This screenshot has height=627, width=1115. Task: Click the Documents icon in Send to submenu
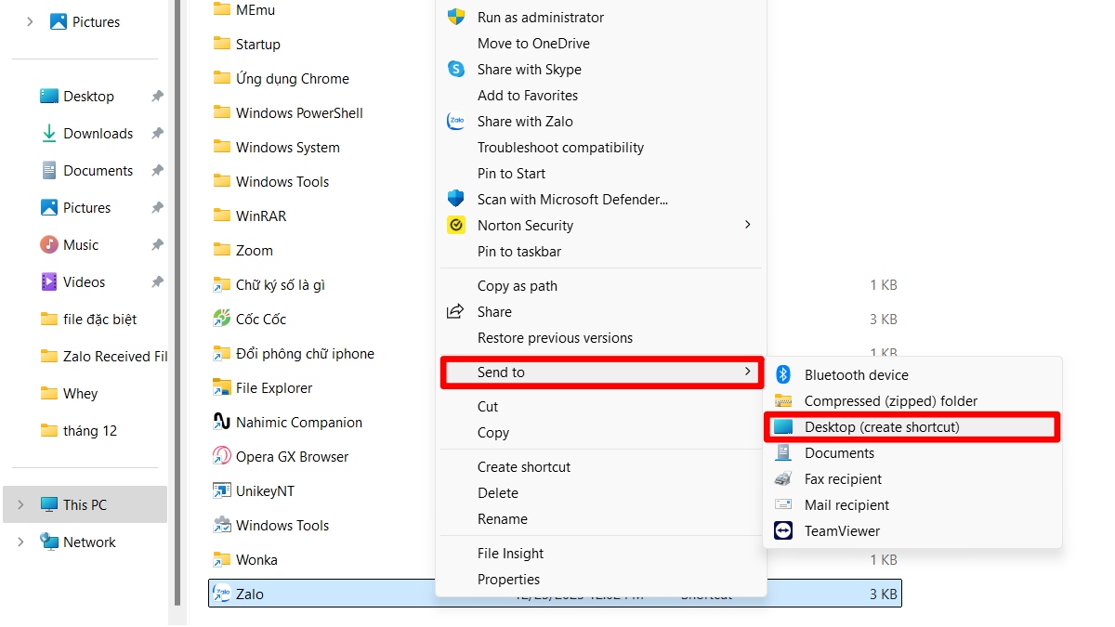click(x=783, y=452)
